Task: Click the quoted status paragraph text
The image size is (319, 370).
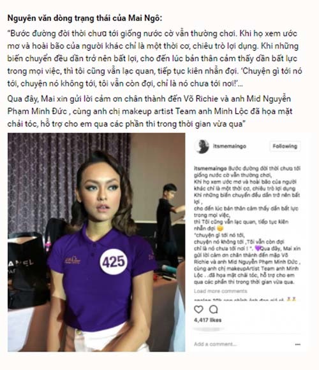Action: [154, 59]
